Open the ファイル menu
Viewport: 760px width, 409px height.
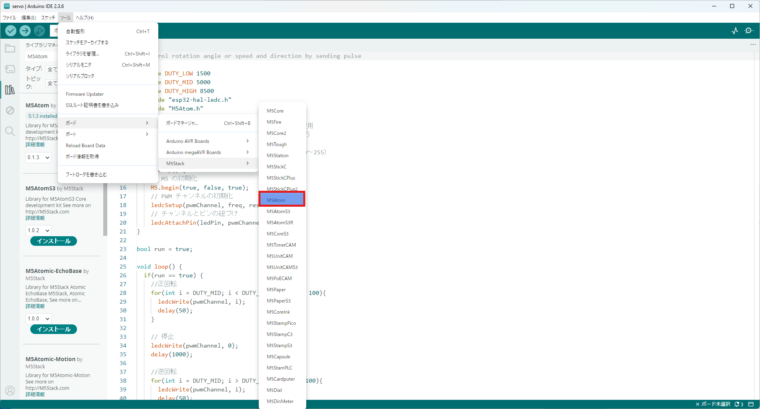pos(9,18)
